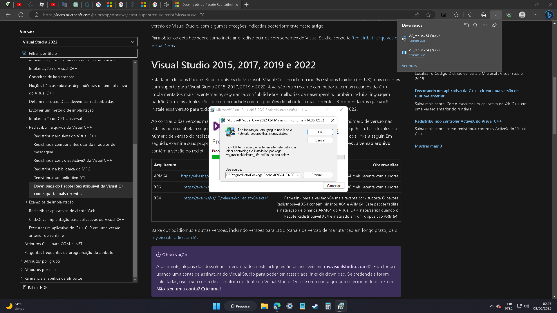The width and height of the screenshot is (557, 313).
Task: Click Abrir arquivo for VC_redist.x64 (3).exe
Action: [x=417, y=41]
